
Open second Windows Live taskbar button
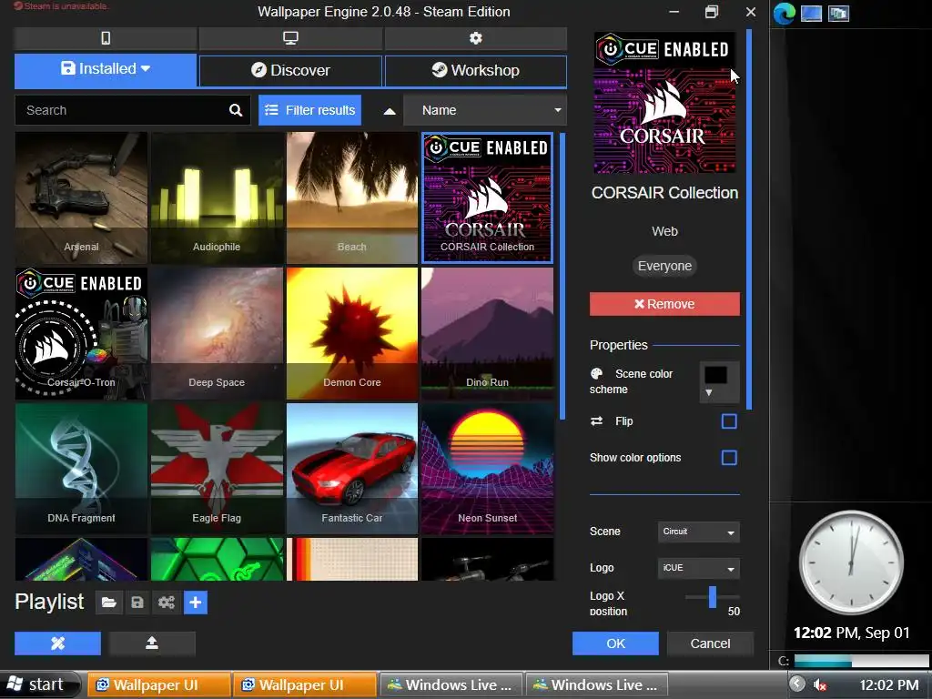click(x=595, y=684)
